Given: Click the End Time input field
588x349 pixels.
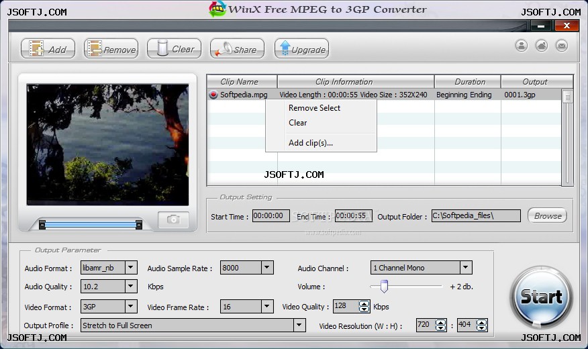Looking at the screenshot, I should coord(353,215).
